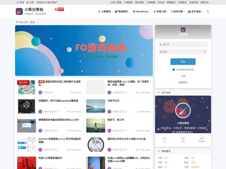The image size is (226, 169).
Task: Open article 中秋节日记
Action: (x=113, y=100)
